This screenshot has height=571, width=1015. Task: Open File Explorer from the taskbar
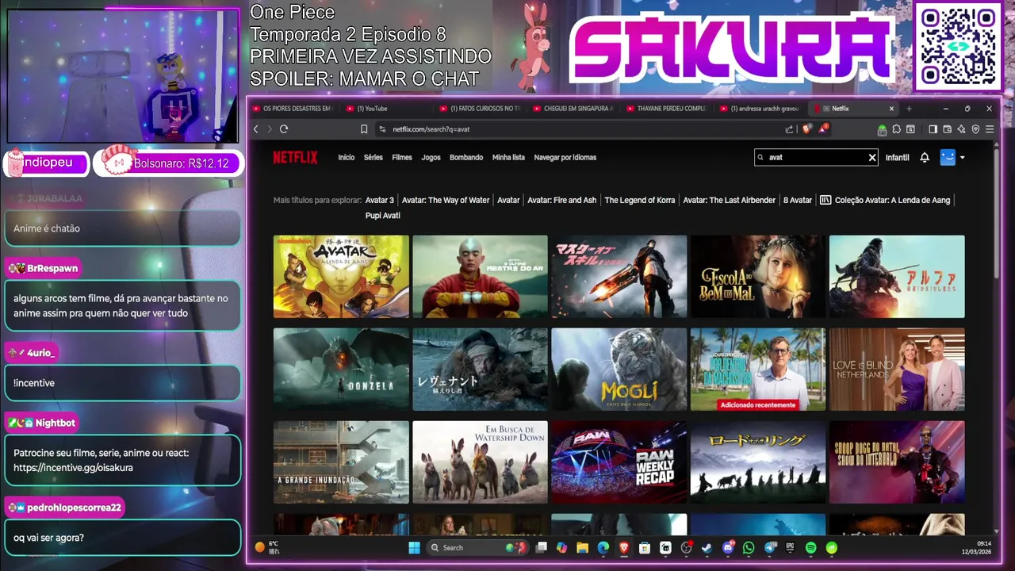[582, 547]
